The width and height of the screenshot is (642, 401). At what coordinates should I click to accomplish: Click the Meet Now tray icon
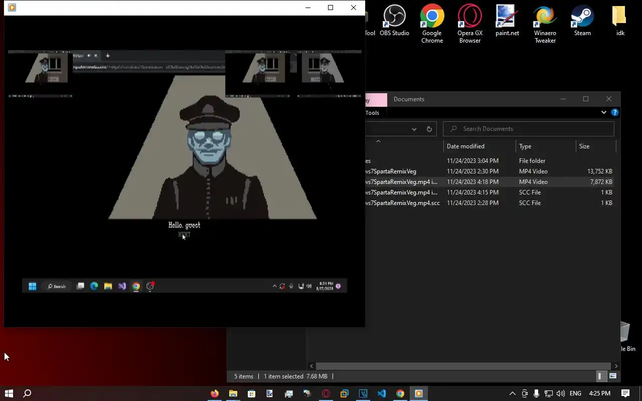coord(525,393)
